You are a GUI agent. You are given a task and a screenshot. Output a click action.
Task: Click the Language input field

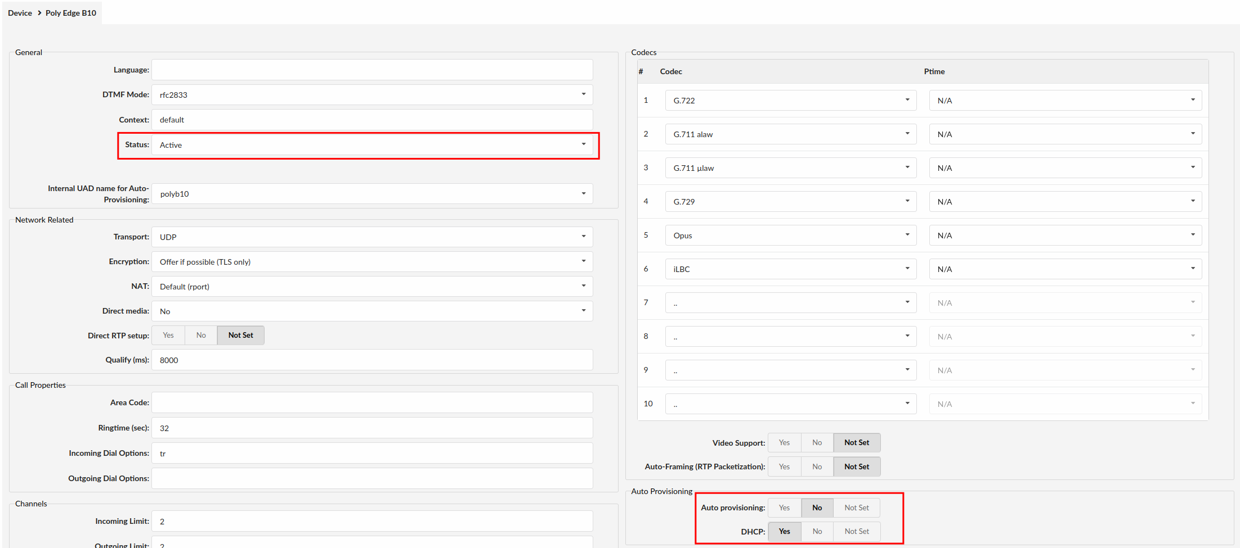(x=371, y=70)
